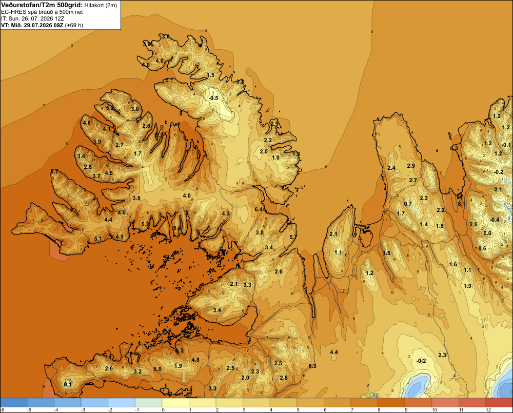Pick the legend swatch between 9 and 10

click(x=419, y=403)
